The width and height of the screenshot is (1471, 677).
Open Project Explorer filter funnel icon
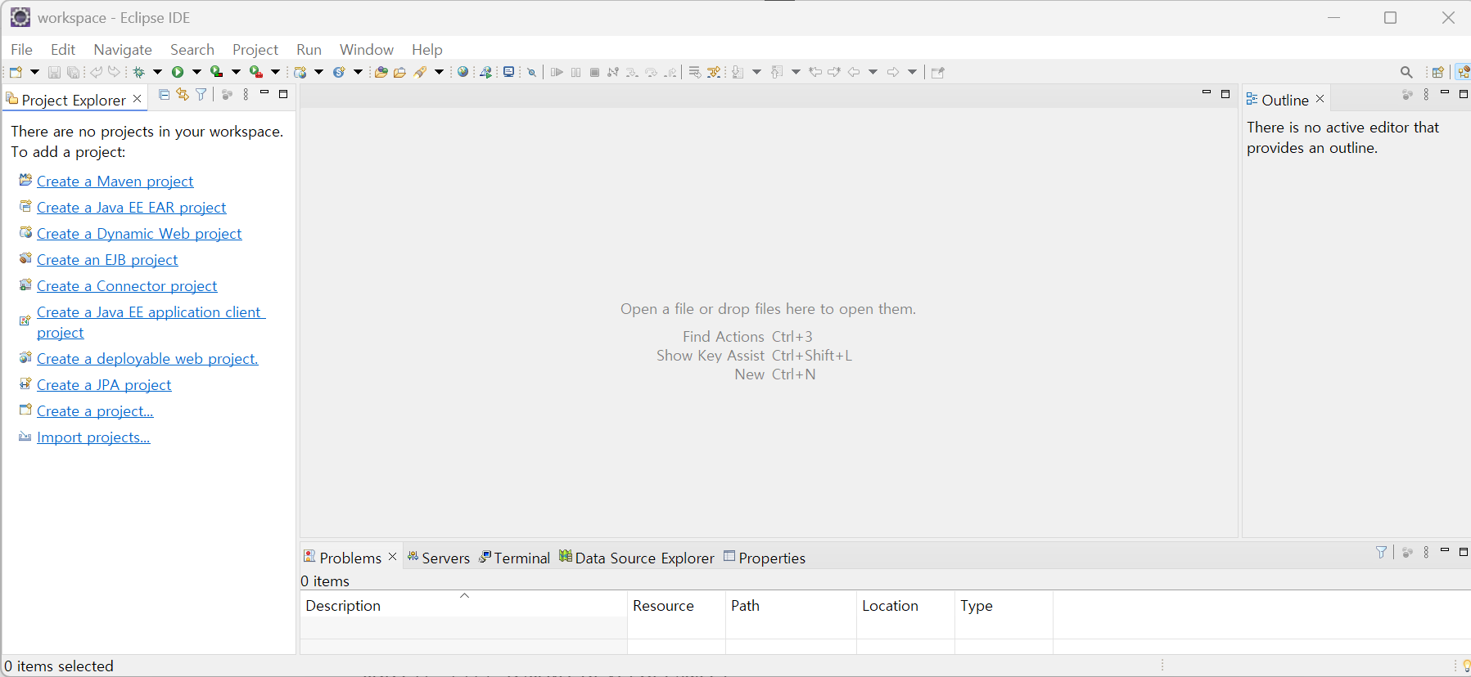201,95
